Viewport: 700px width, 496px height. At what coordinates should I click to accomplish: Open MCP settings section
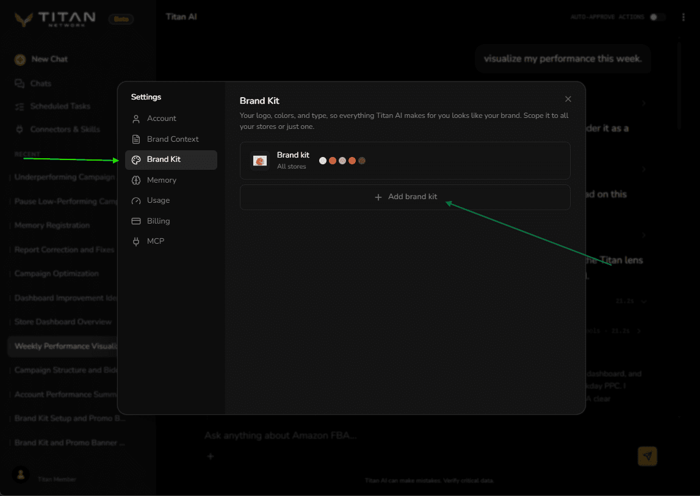tap(171, 241)
